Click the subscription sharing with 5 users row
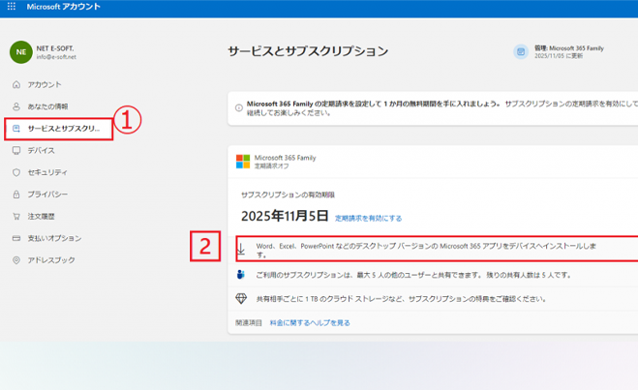 pos(433,275)
